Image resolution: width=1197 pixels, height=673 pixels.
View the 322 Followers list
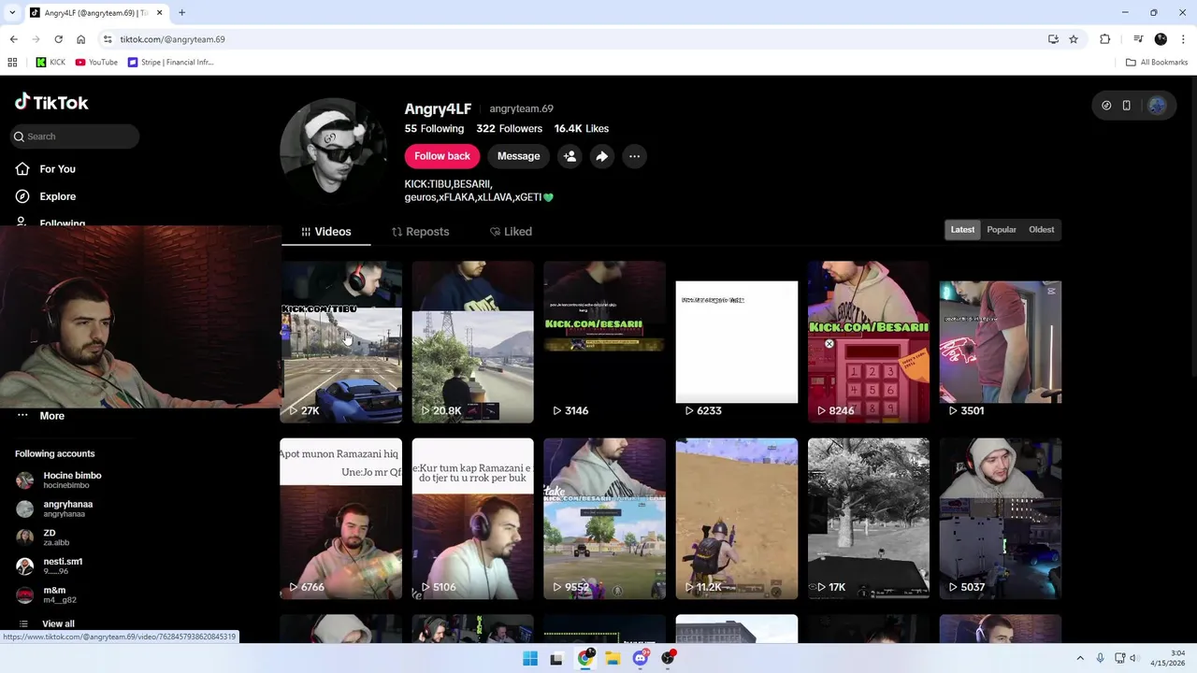pyautogui.click(x=509, y=129)
